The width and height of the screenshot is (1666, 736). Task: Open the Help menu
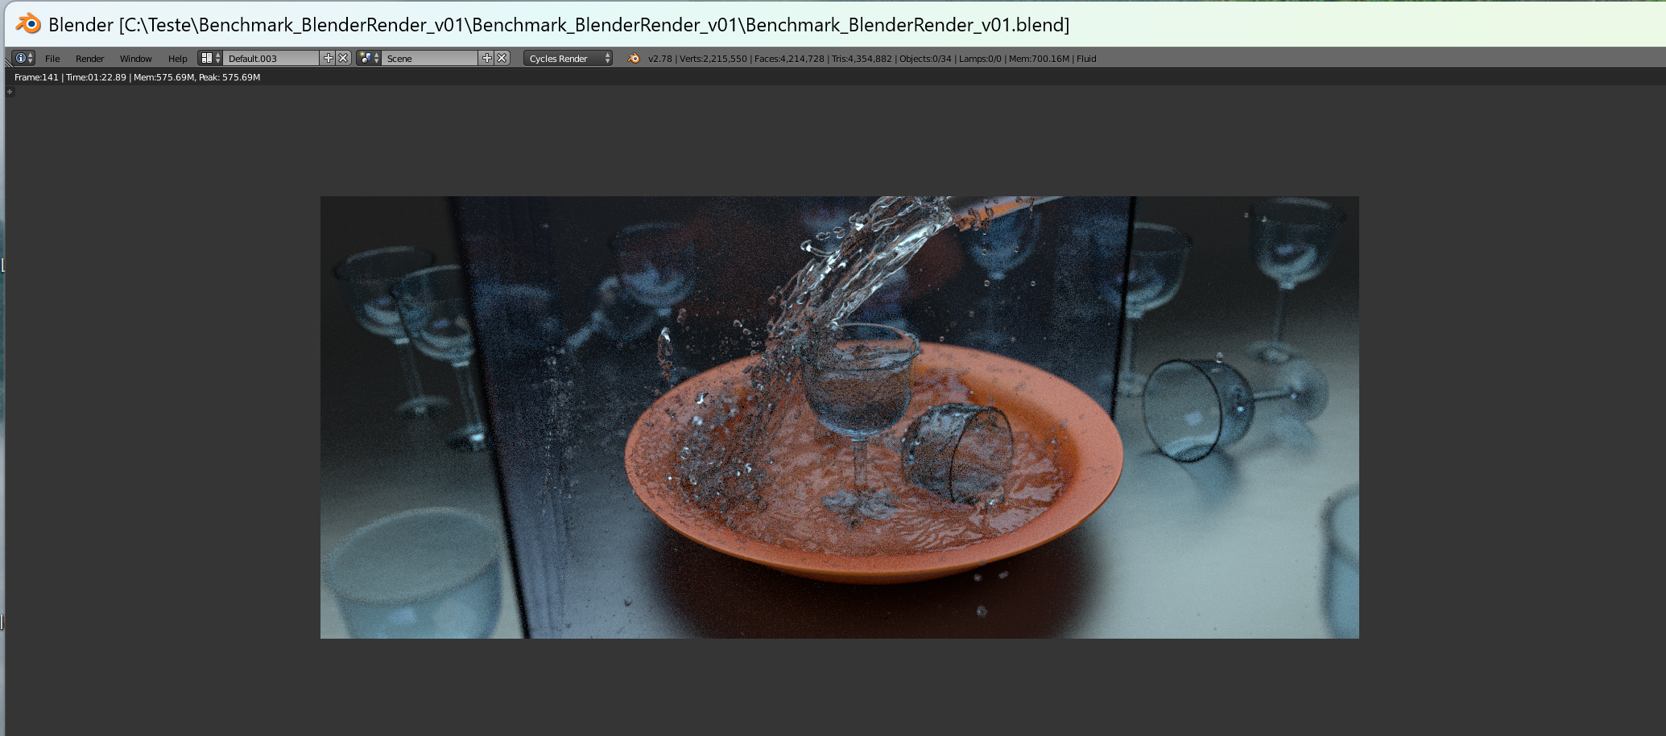[x=177, y=59]
